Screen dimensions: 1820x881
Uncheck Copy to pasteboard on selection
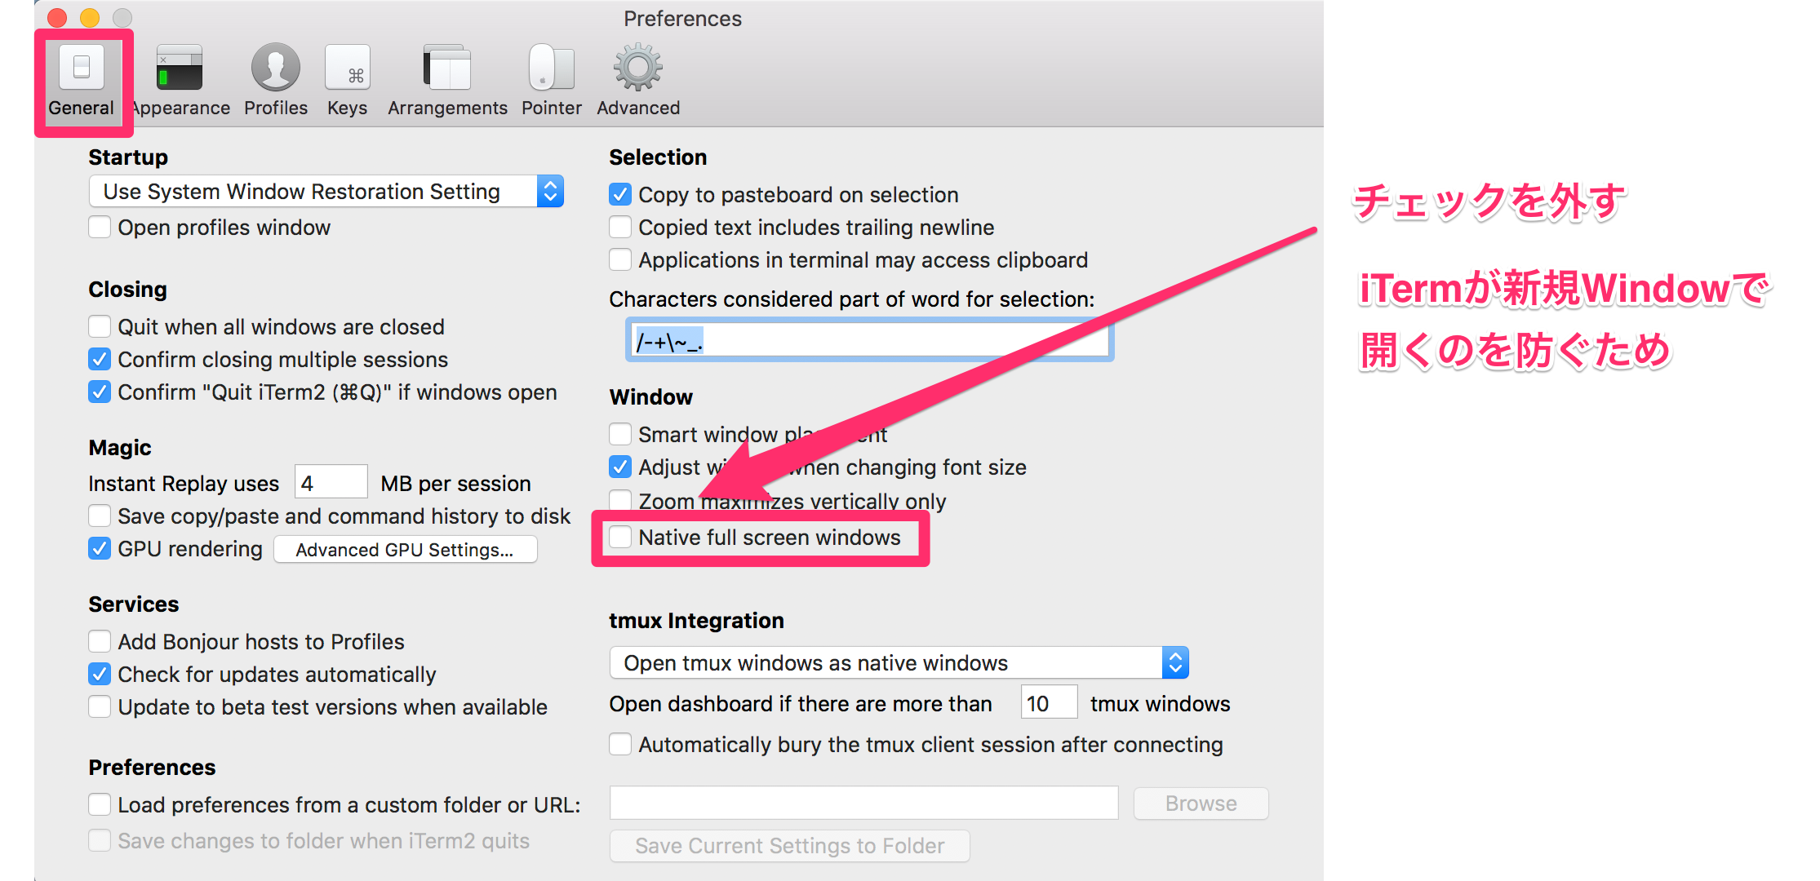(x=620, y=194)
